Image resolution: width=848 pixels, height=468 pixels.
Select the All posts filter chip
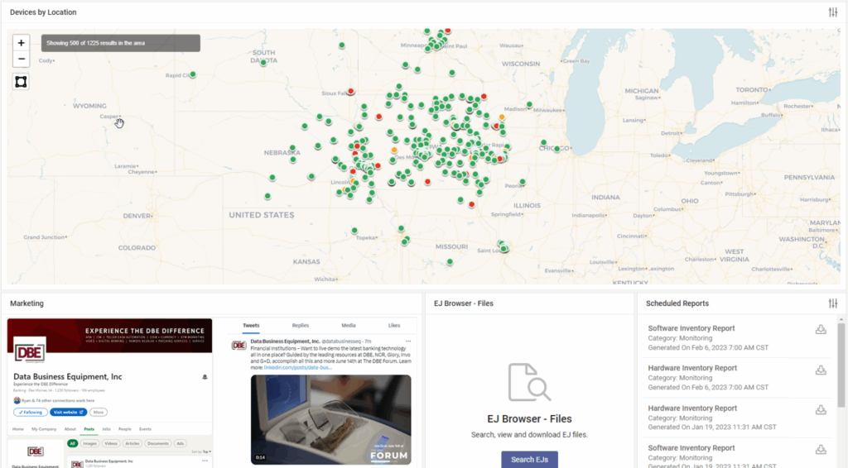click(x=73, y=443)
